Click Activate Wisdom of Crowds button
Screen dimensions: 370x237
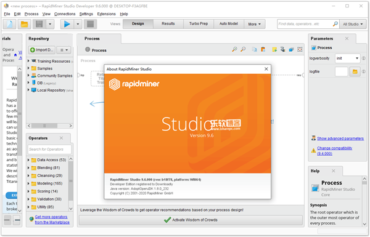point(191,220)
